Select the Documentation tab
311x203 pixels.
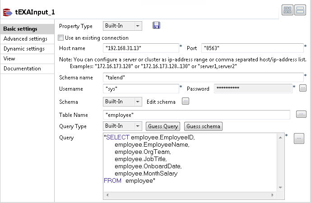click(23, 69)
